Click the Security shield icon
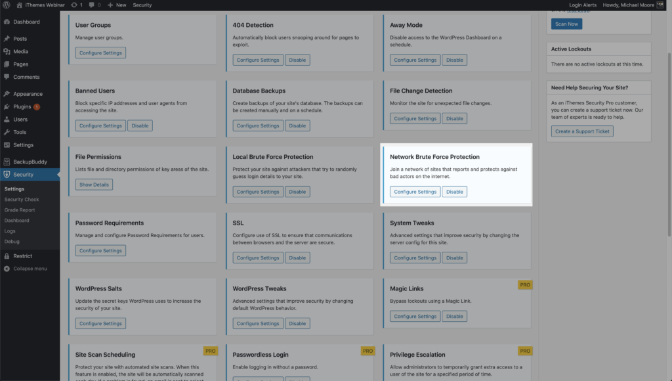This screenshot has height=381, width=672. (x=7, y=175)
